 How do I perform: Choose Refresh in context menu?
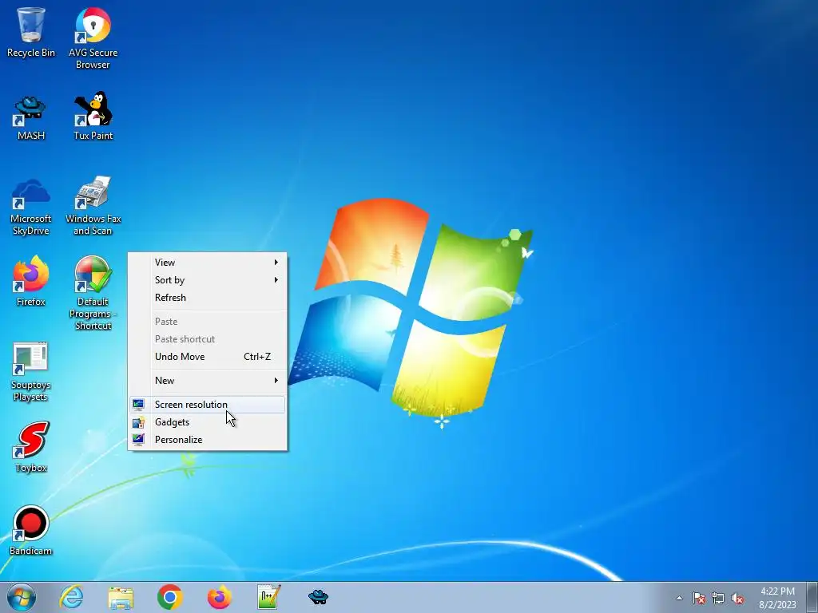tap(208, 298)
